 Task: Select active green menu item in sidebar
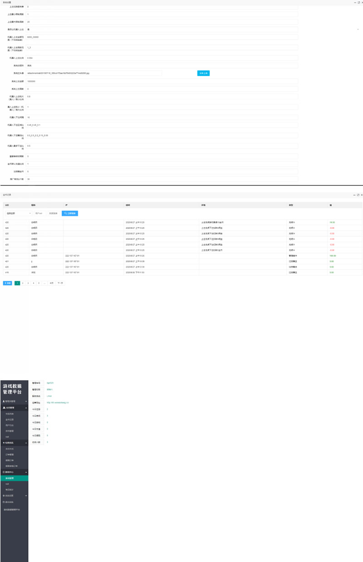(x=14, y=478)
